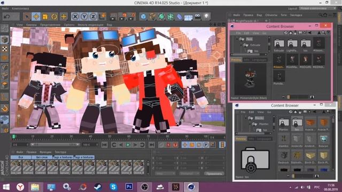Screen dimensions: 342x192
Task: Select Extrude folder in pink Content Browser
Action: click(x=279, y=45)
